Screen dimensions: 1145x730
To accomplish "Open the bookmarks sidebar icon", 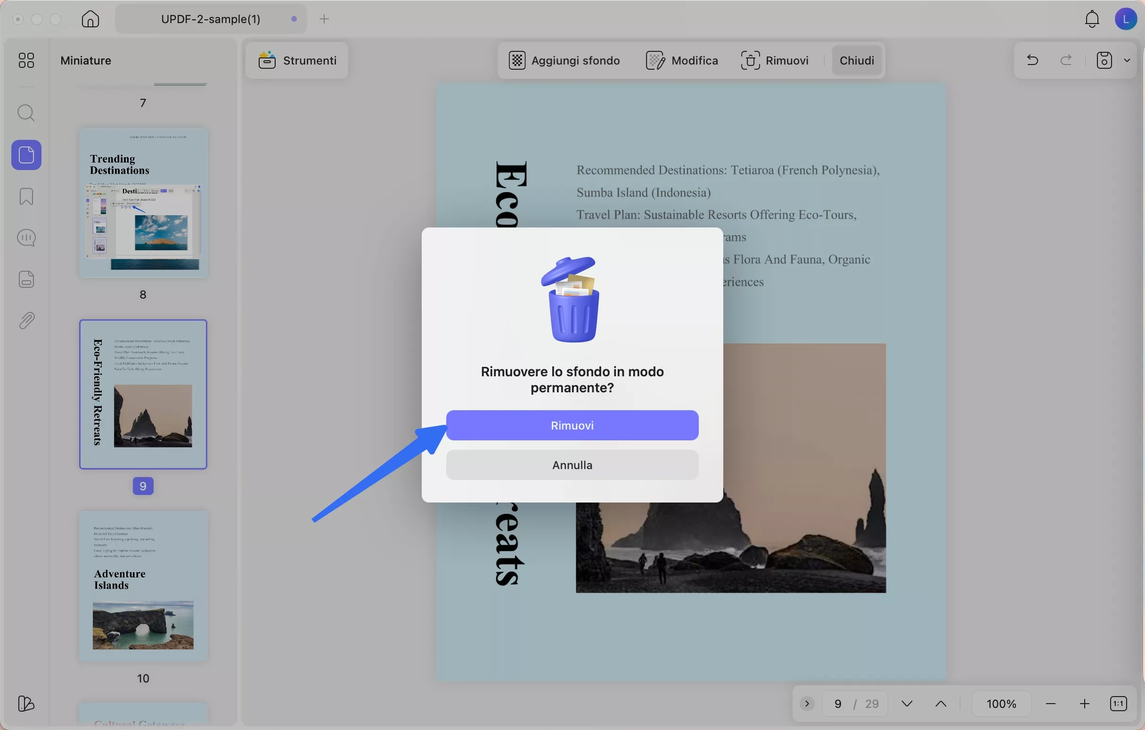I will click(26, 196).
